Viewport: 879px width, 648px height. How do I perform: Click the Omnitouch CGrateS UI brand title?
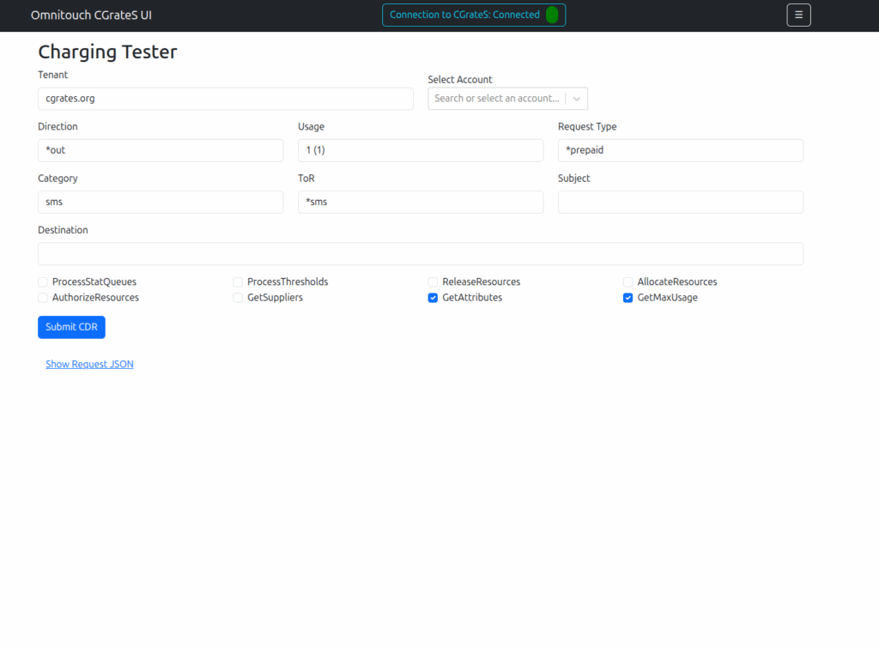[x=91, y=15]
